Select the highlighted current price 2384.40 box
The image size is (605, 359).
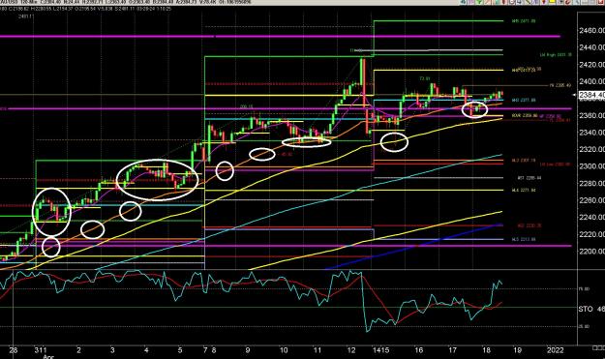tap(591, 95)
